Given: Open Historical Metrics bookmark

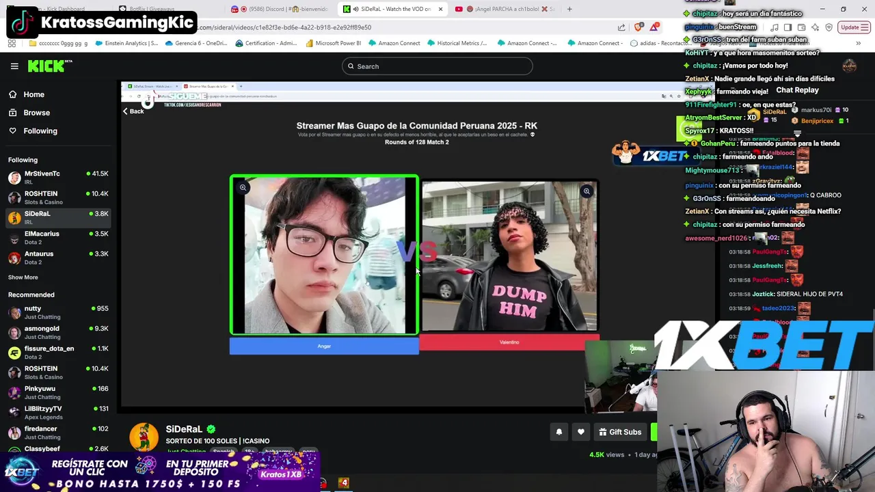Looking at the screenshot, I should coord(457,43).
